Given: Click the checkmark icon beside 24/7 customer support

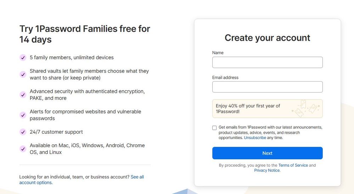Looking at the screenshot, I should tap(23, 132).
